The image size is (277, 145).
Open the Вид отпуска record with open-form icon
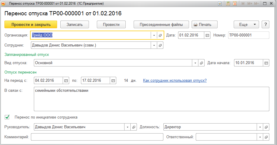point(201,63)
